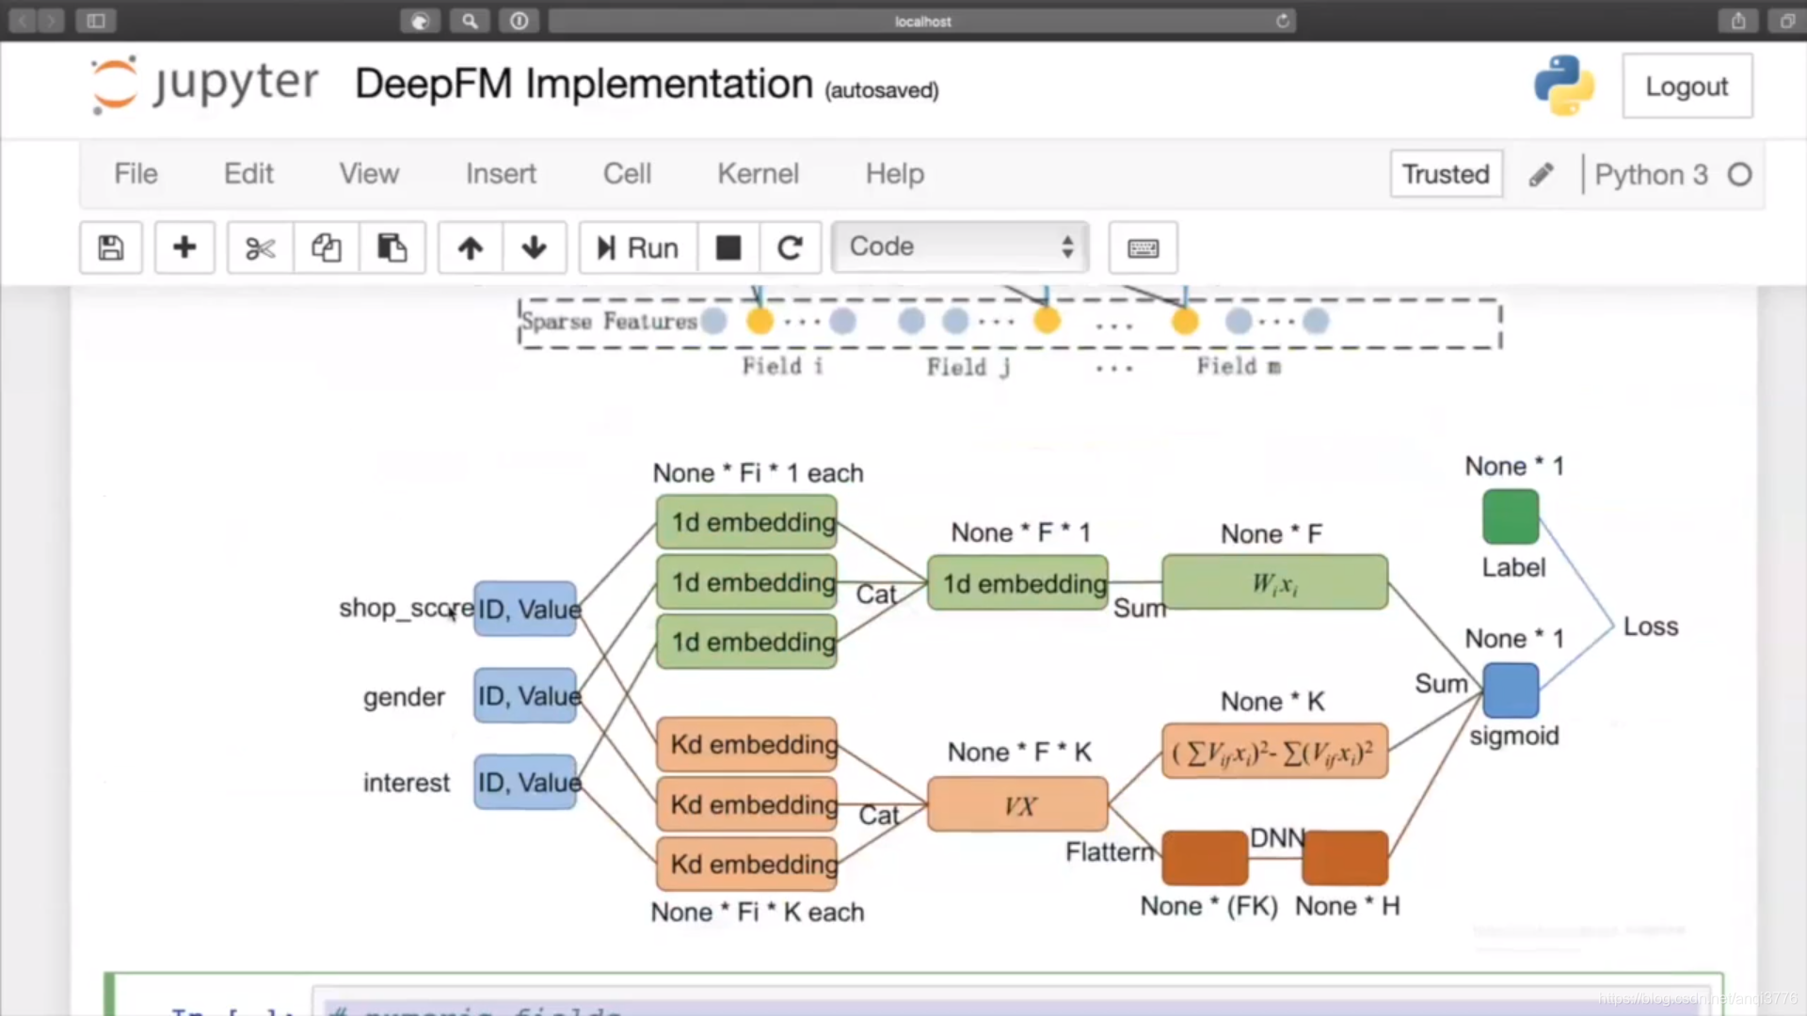
Task: Click the keyboard shortcuts icon
Action: click(1143, 248)
